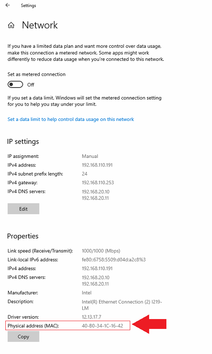Click the back arrow icon
The width and height of the screenshot is (212, 354).
pyautogui.click(x=8, y=5)
